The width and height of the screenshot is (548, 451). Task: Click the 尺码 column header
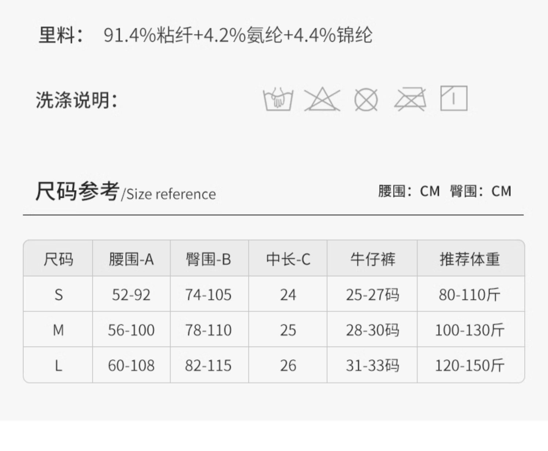[58, 259]
